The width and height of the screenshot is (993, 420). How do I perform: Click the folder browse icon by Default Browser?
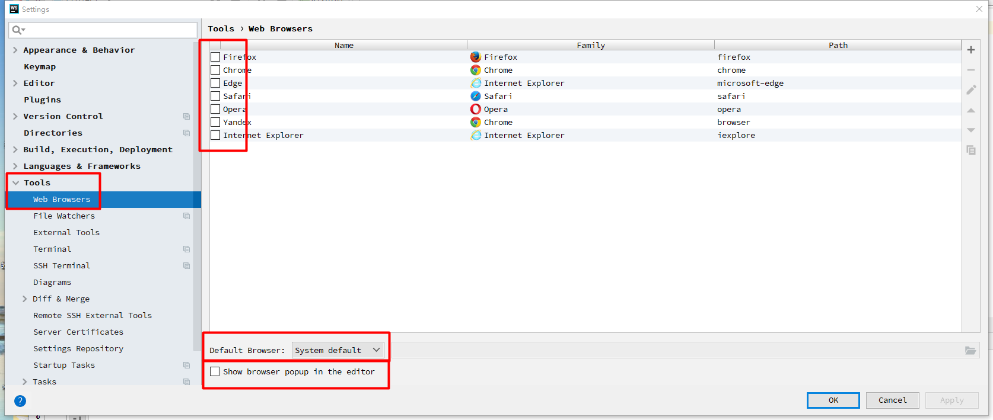(970, 351)
